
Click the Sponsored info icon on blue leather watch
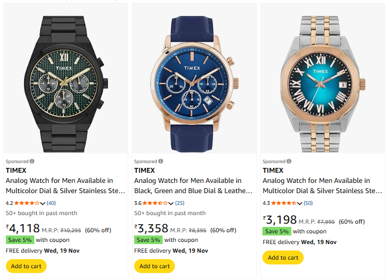tap(160, 161)
